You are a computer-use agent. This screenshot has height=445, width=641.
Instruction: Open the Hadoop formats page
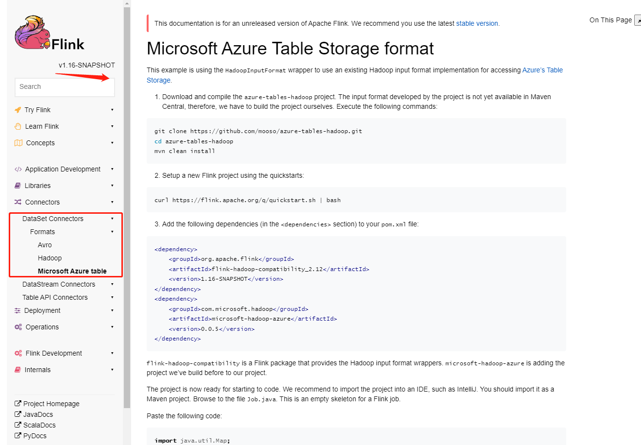[x=50, y=258]
